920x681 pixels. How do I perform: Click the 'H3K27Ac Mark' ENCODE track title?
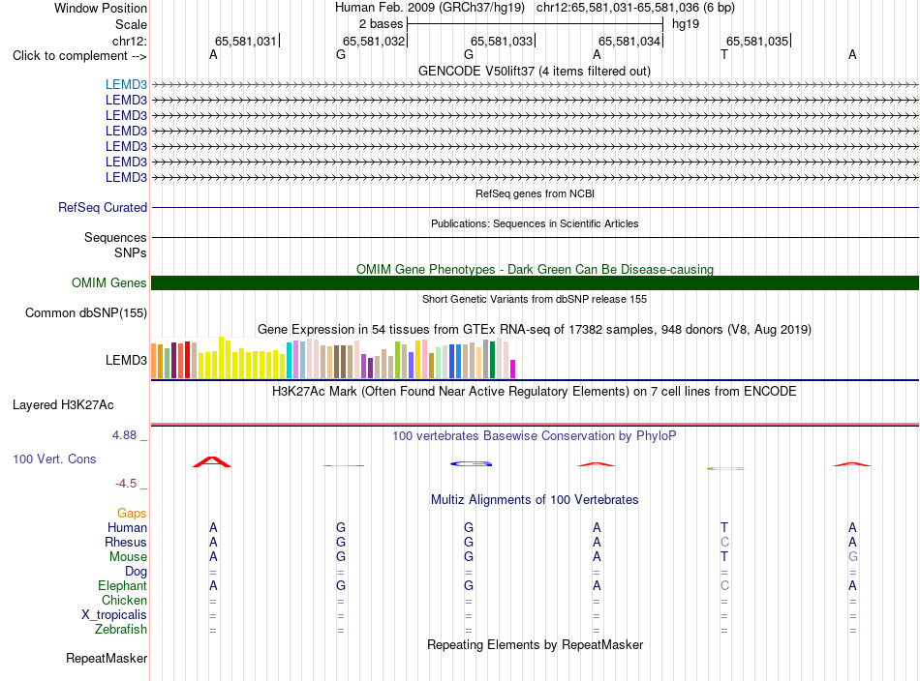click(535, 391)
